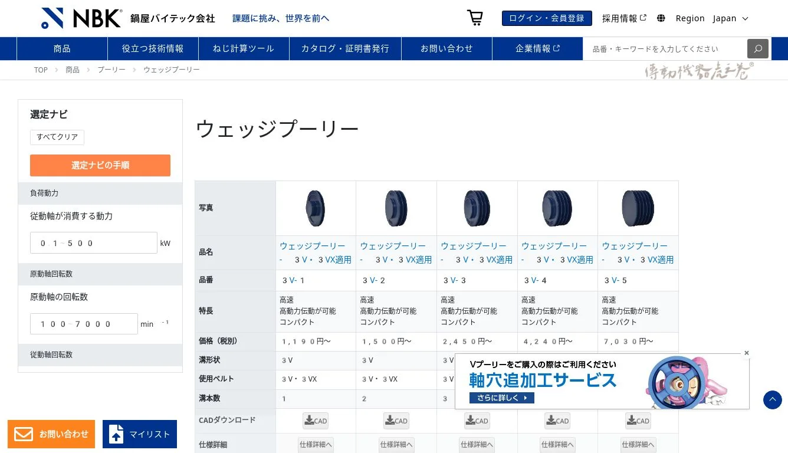Click ログイン・会員登録 button
This screenshot has height=453, width=788.
tap(546, 18)
